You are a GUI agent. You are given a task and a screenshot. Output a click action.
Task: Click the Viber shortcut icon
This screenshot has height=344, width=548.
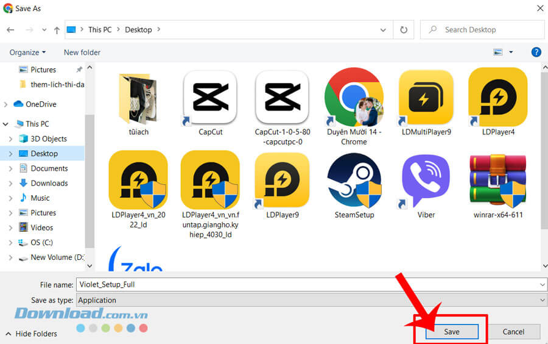[426, 181]
